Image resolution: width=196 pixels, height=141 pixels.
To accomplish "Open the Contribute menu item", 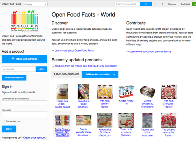I will (185, 4).
